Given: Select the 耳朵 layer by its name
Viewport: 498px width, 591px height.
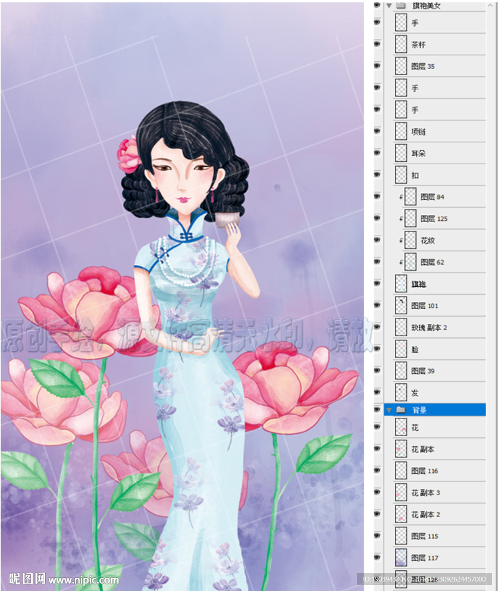Looking at the screenshot, I should (x=418, y=153).
